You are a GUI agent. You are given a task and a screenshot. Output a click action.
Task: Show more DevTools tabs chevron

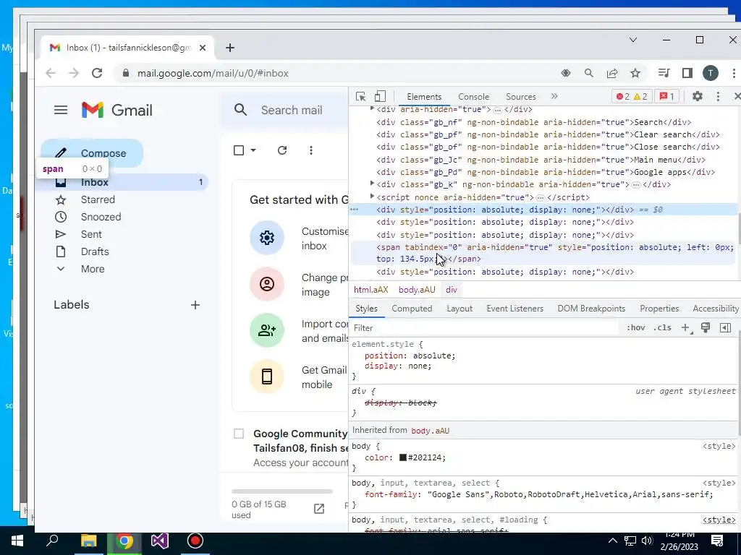[554, 96]
